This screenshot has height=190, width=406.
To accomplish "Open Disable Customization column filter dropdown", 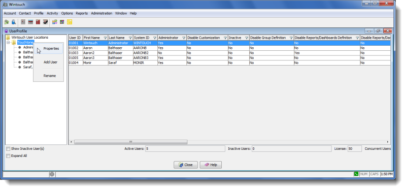I will 225,38.
